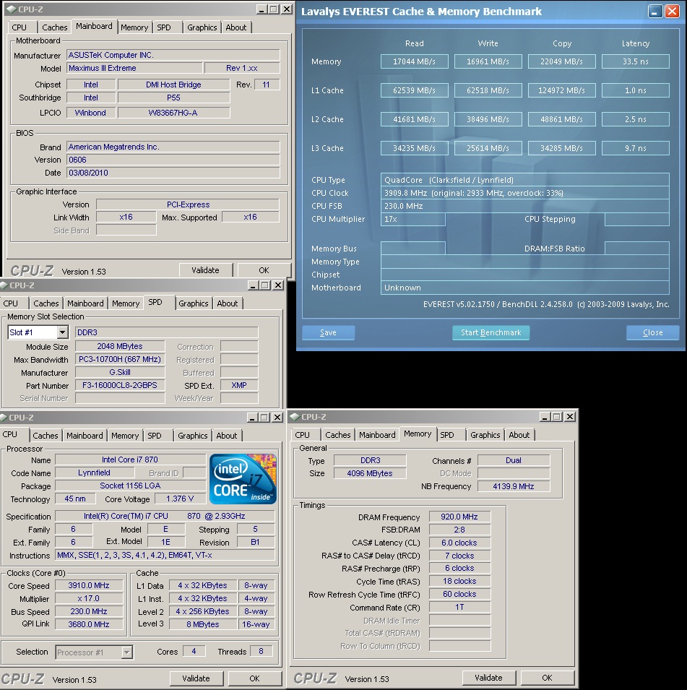This screenshot has height=690, width=687.
Task: Click the Memory Latency value 33.5 ns
Action: 636,61
